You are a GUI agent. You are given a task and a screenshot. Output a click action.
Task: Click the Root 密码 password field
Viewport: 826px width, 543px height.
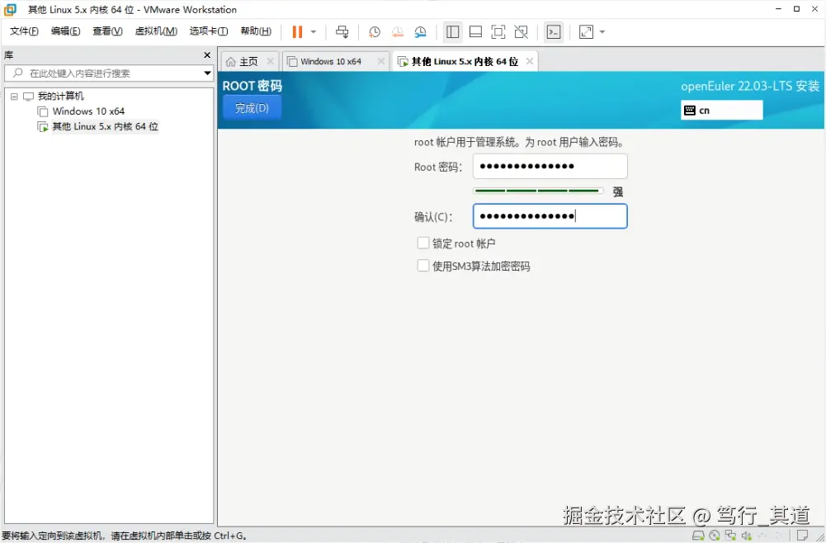click(550, 167)
